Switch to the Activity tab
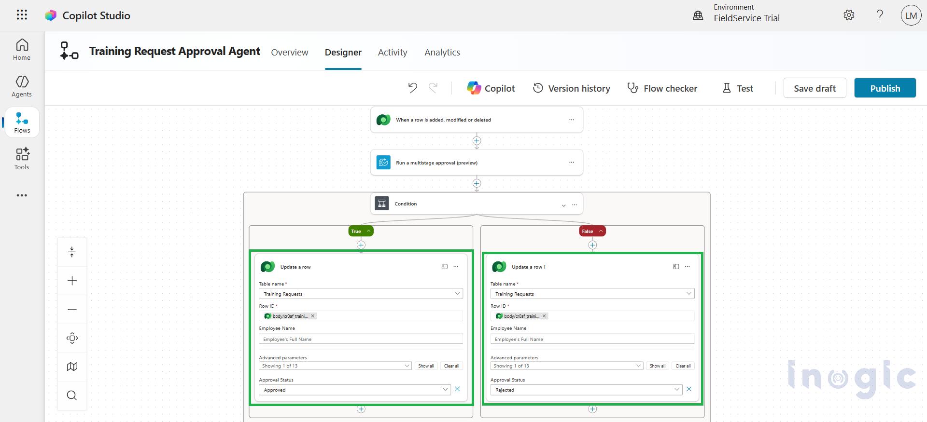The height and width of the screenshot is (422, 927). pos(393,52)
